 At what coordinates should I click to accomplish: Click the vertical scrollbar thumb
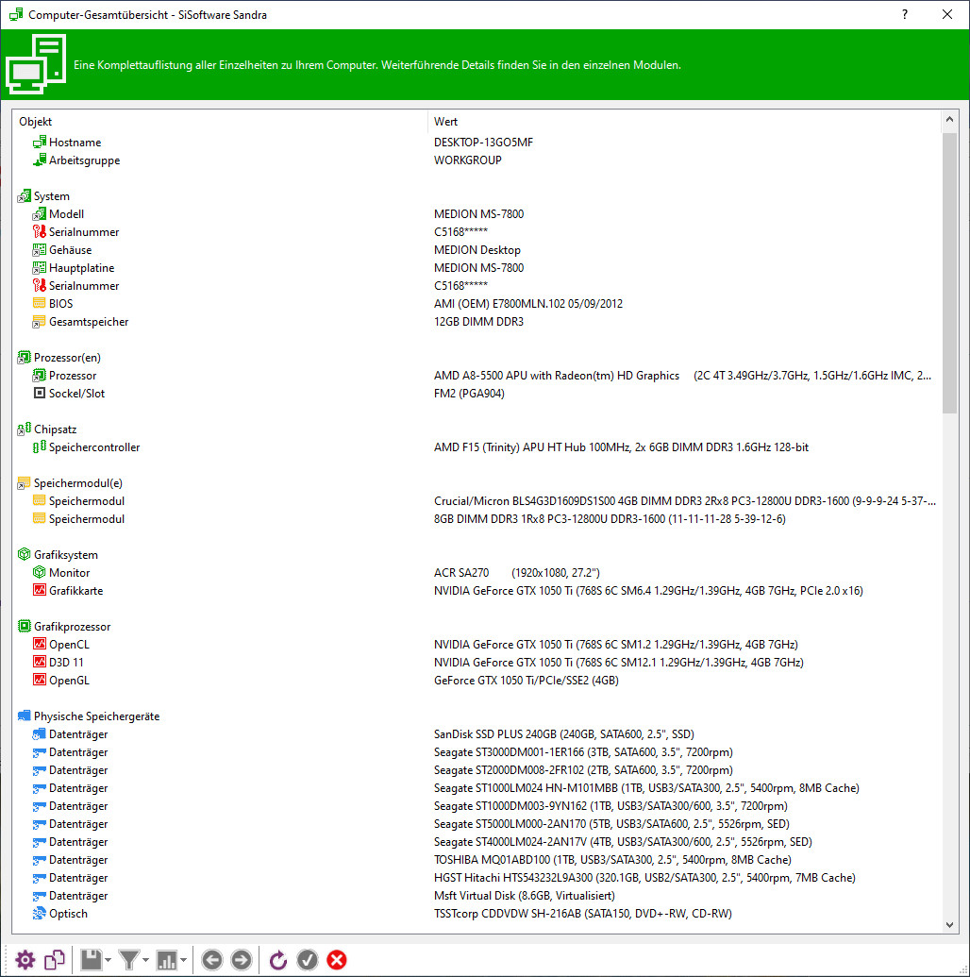[949, 272]
